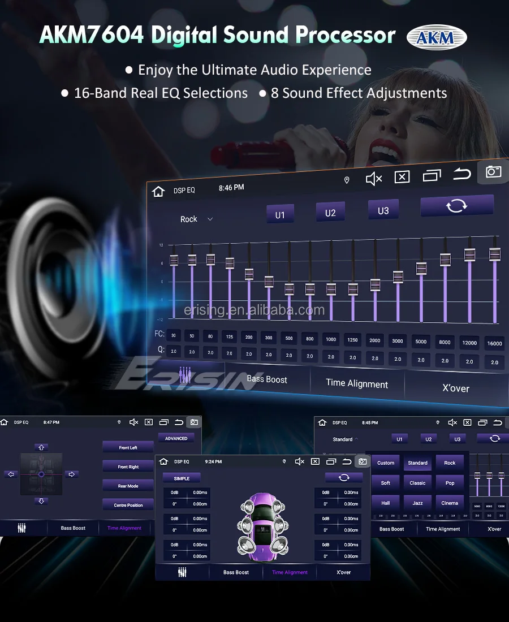509x622 pixels.
Task: Select U2 user preset in main EQ
Action: point(330,213)
